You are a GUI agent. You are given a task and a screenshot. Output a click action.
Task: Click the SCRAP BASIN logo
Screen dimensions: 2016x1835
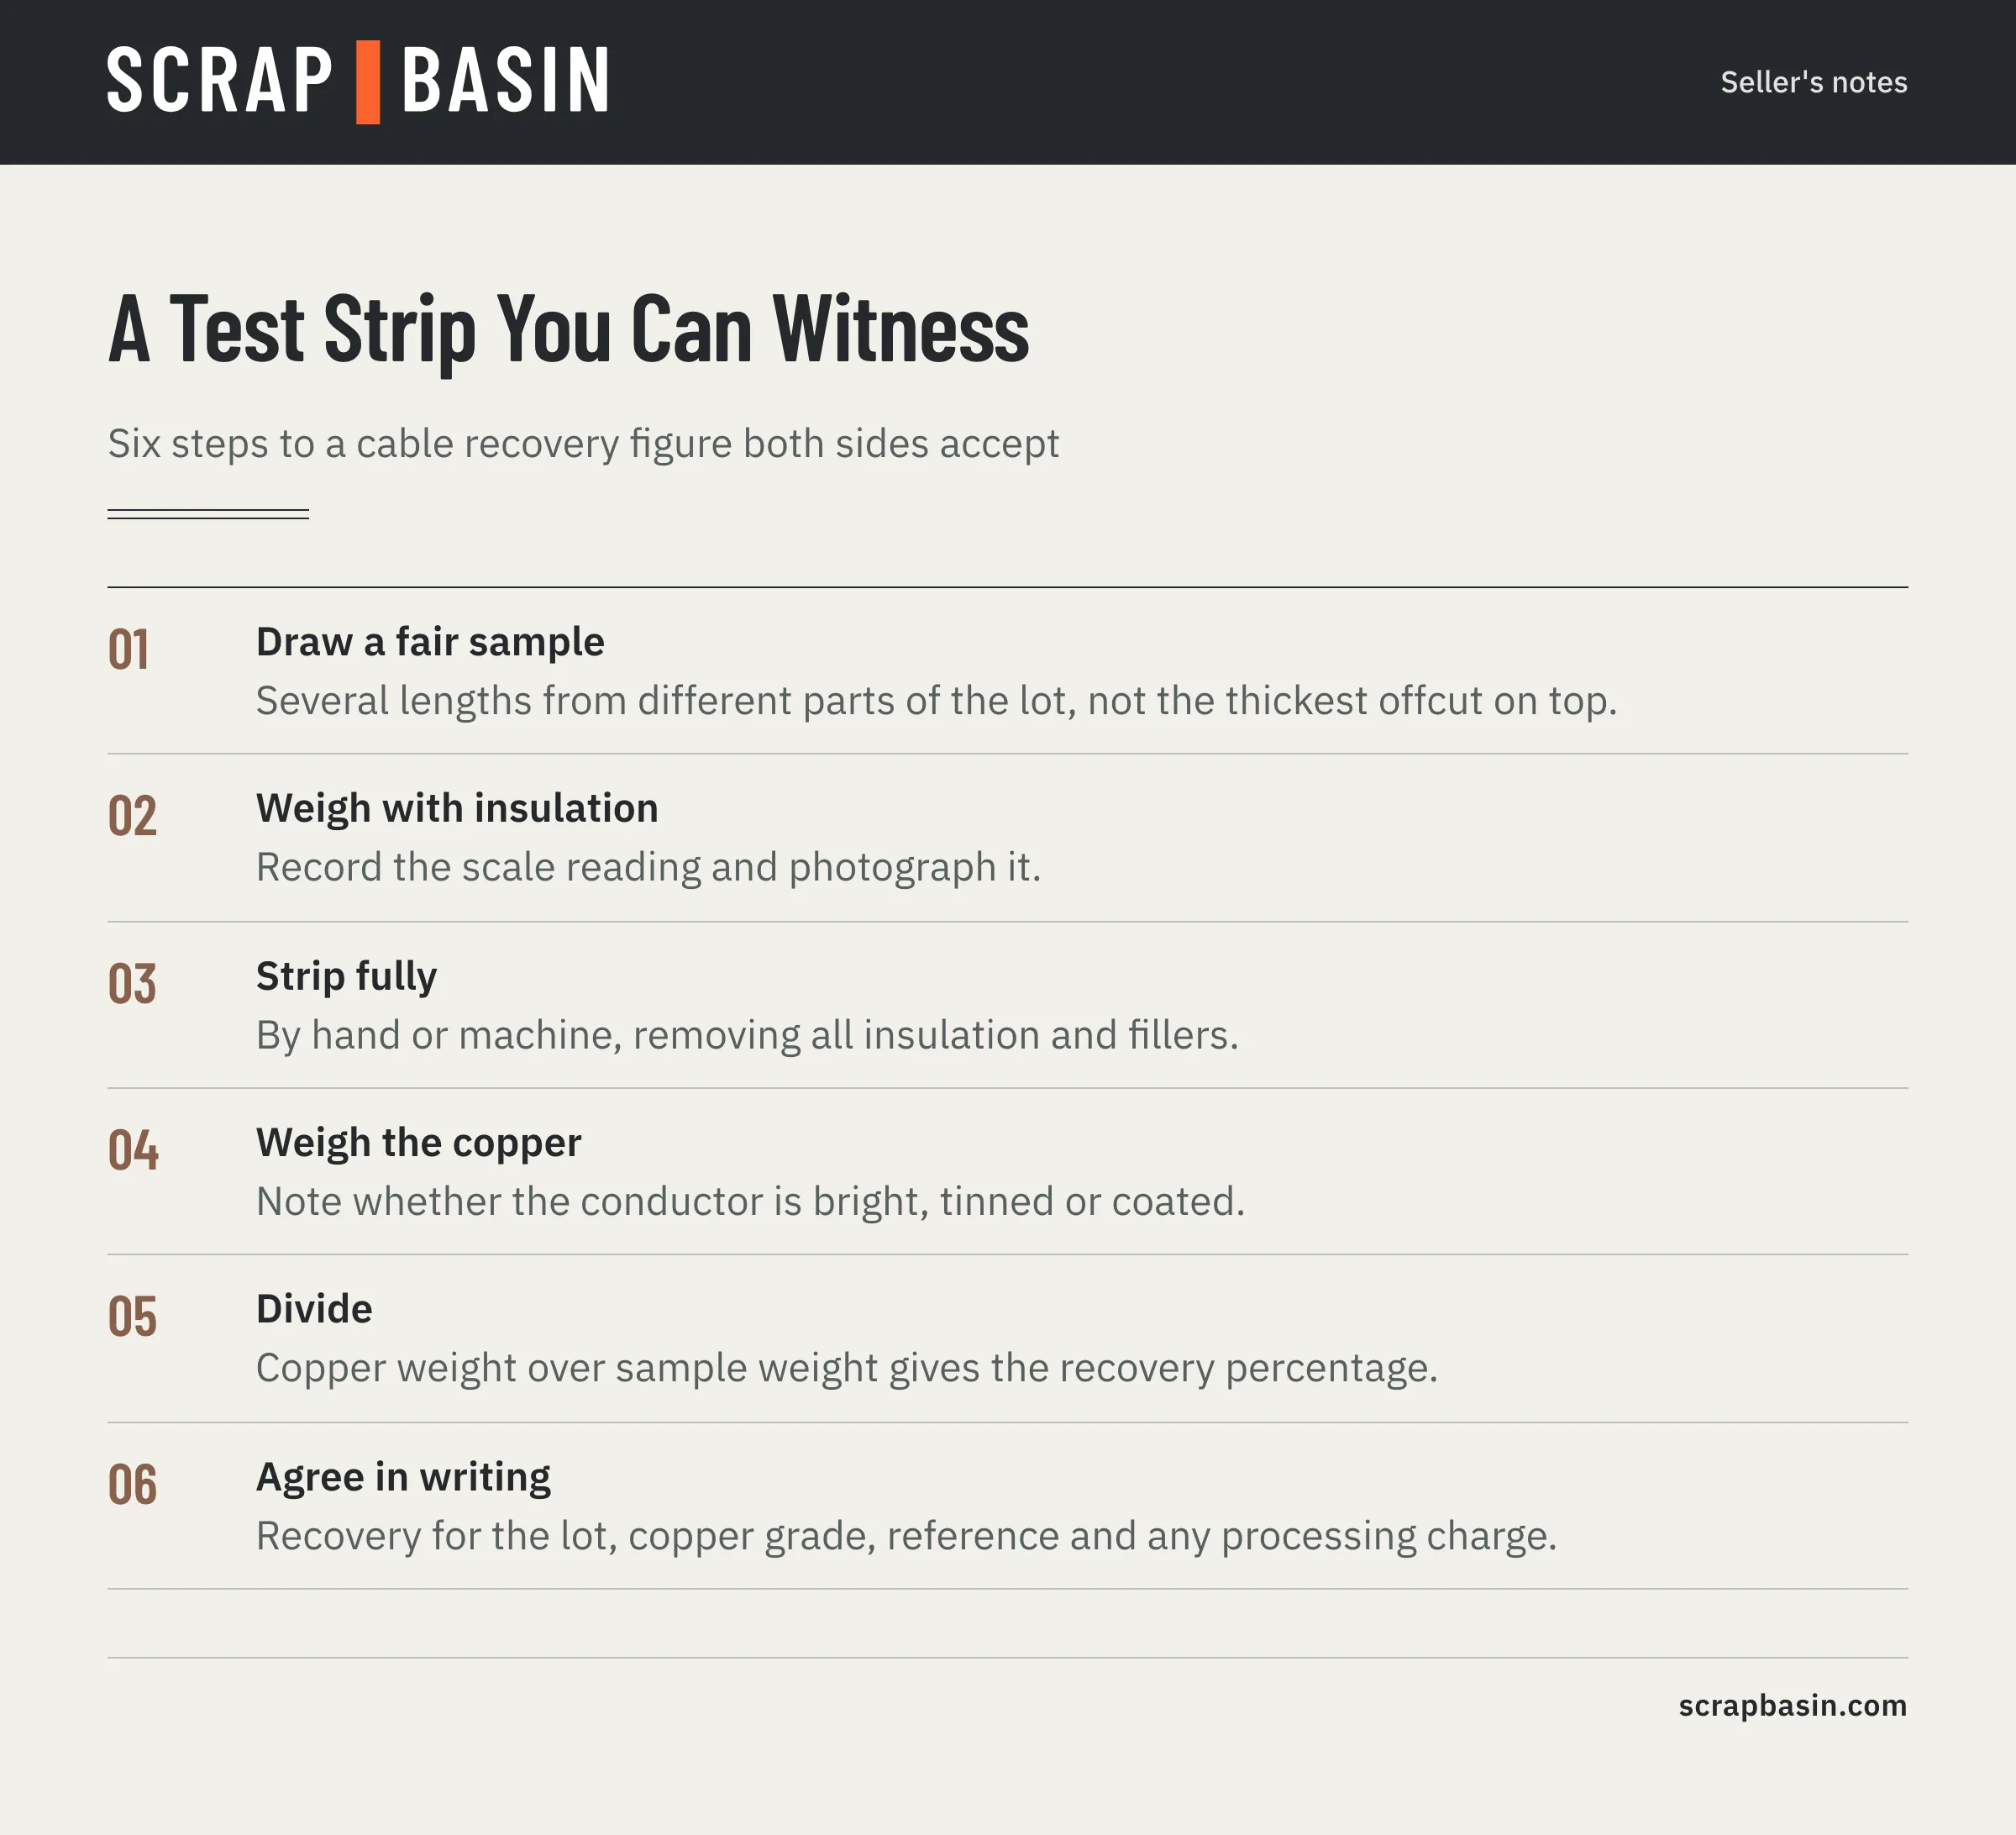click(x=358, y=82)
